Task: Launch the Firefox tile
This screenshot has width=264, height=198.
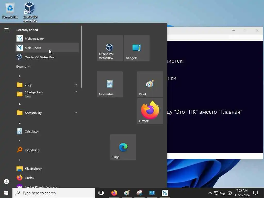Action: click(x=150, y=111)
